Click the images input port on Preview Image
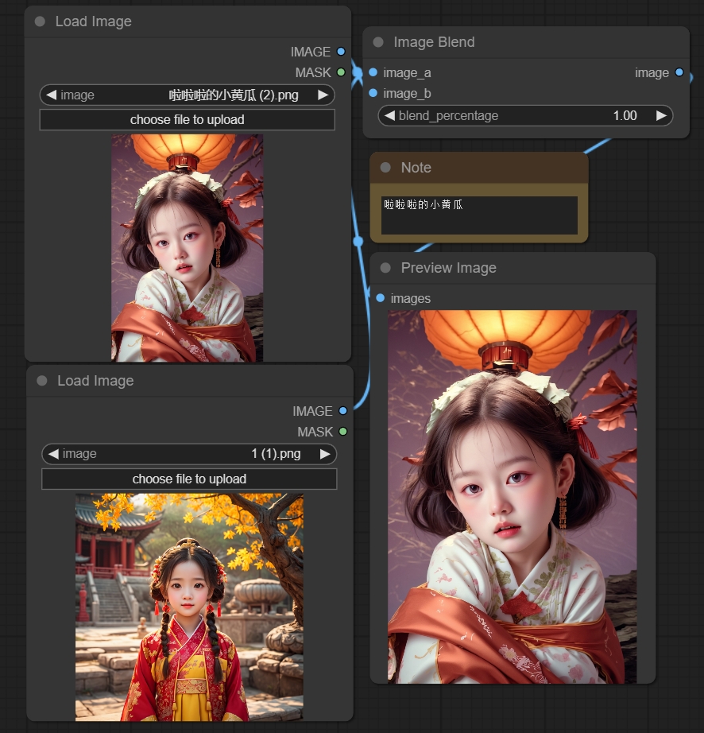The width and height of the screenshot is (704, 733). click(381, 298)
